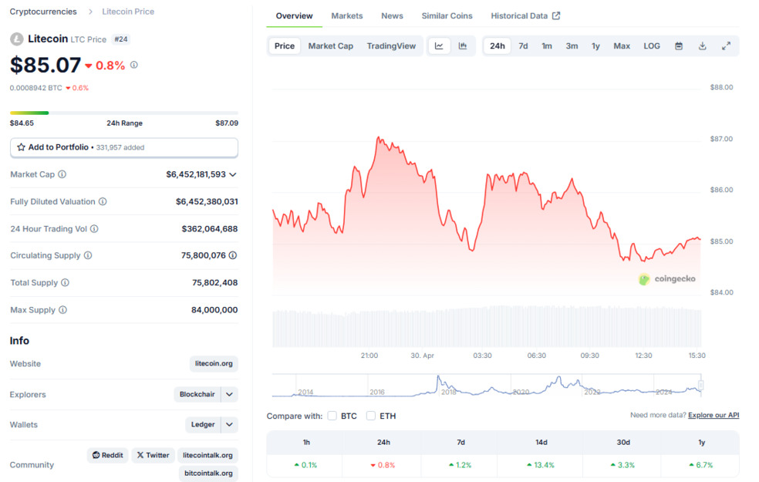Show Fully Diluted Valuation info icon
Image resolution: width=759 pixels, height=482 pixels.
tap(103, 201)
